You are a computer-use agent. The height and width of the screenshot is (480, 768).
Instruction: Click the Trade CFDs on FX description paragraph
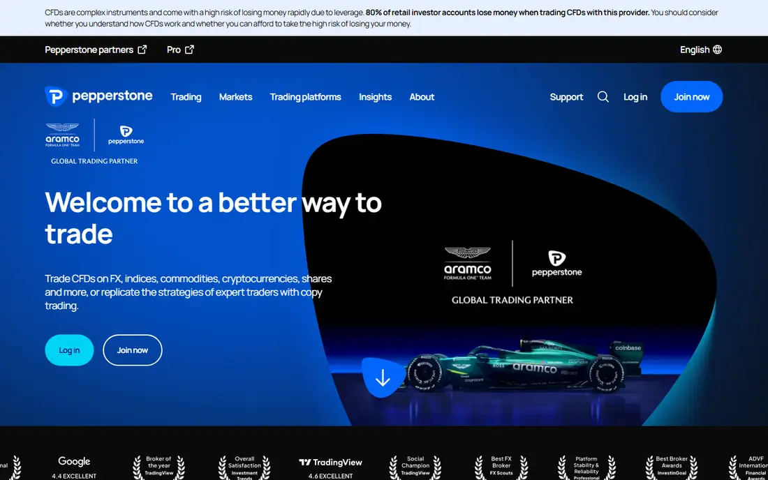click(189, 292)
